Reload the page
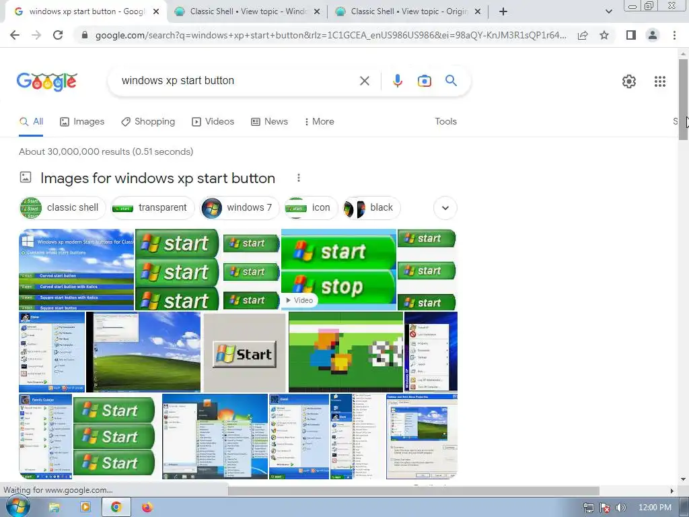 pyautogui.click(x=58, y=35)
